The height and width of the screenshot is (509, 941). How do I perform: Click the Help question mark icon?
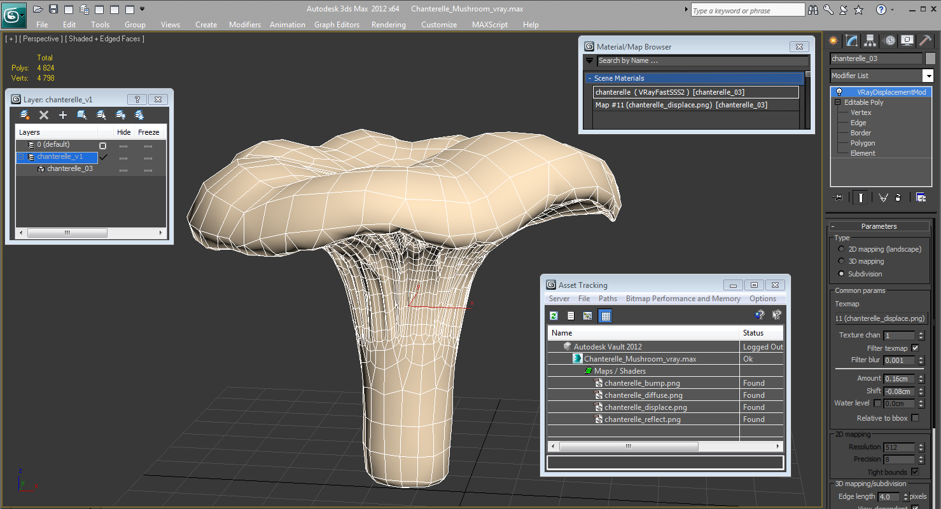881,10
